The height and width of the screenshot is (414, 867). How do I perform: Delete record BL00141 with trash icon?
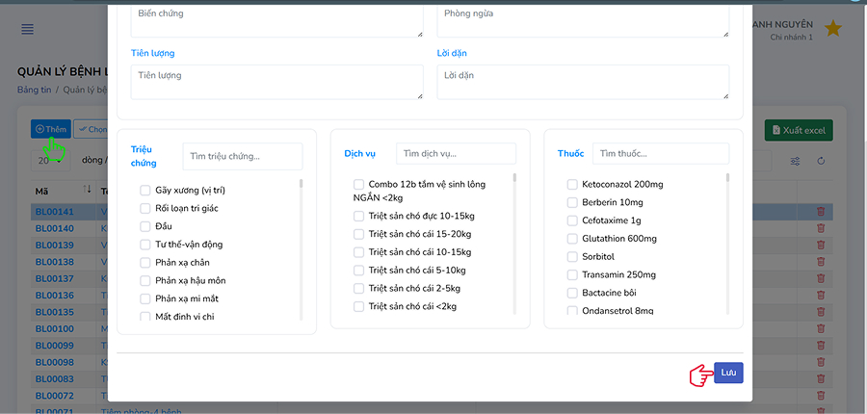821,212
